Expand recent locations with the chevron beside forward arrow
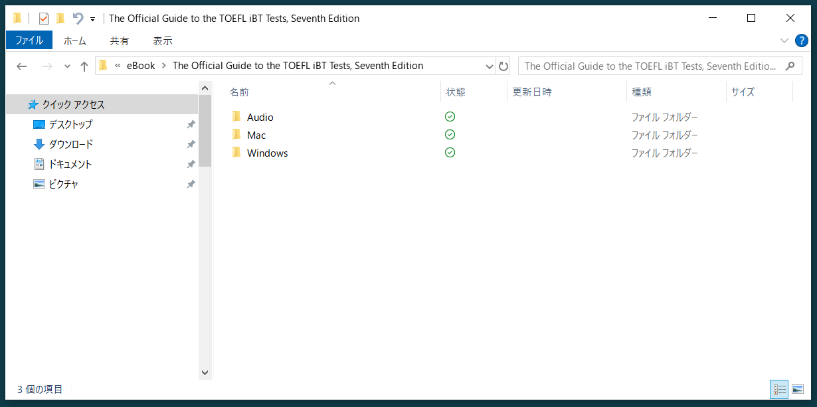This screenshot has width=817, height=407. click(66, 66)
